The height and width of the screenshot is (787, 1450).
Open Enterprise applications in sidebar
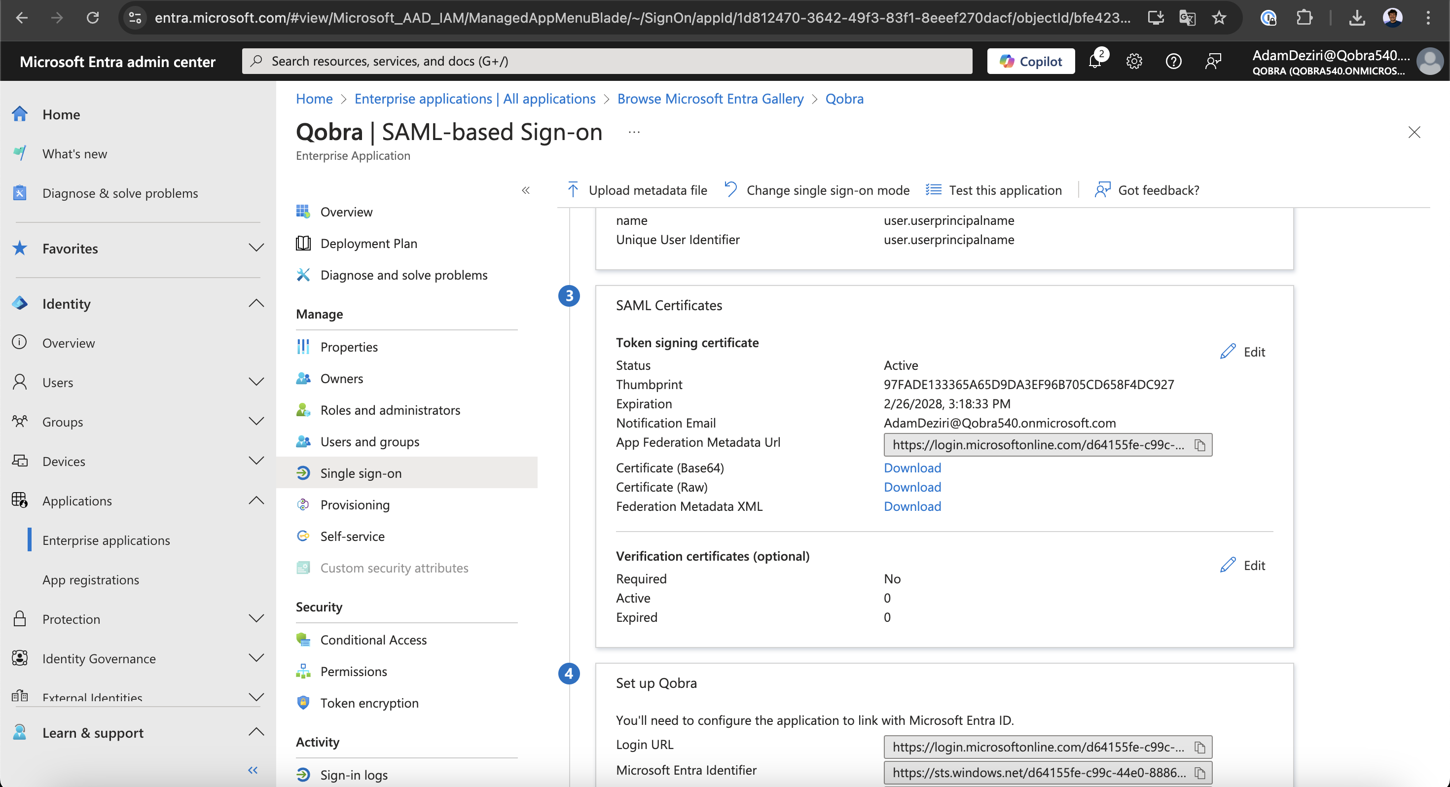(x=106, y=540)
